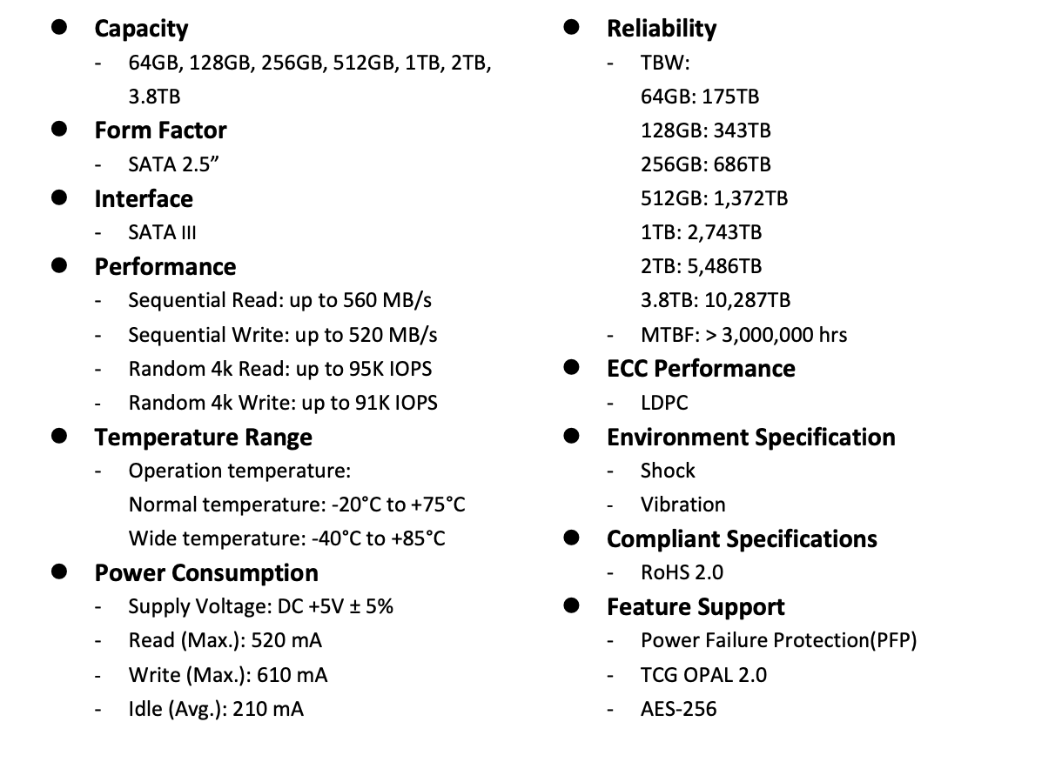Screen dimensions: 1062x762
Task: Click the AES-256 feature entry
Action: [x=678, y=708]
